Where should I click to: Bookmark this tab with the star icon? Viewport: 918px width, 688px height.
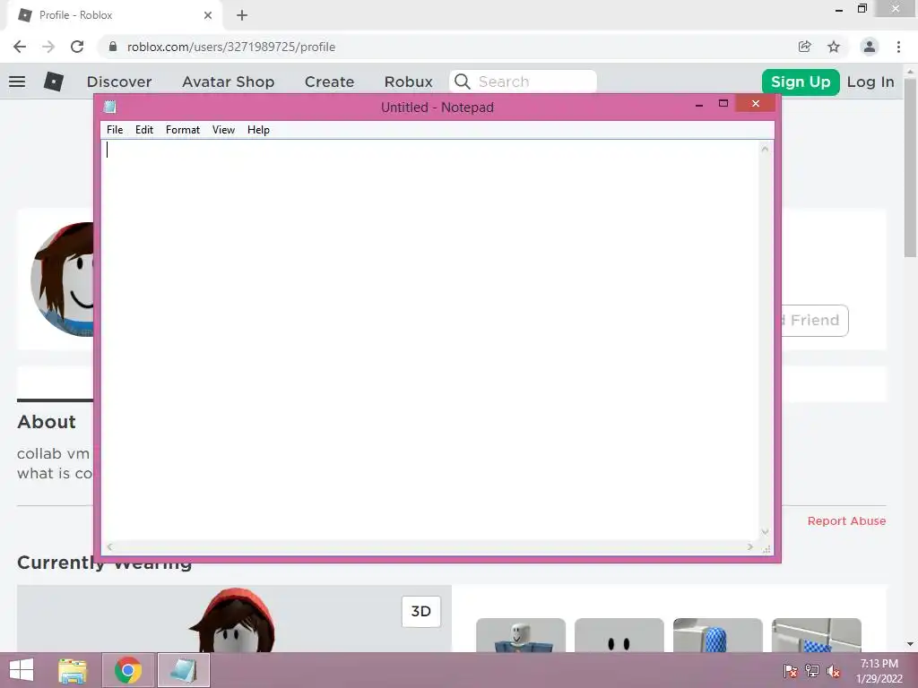pos(834,47)
